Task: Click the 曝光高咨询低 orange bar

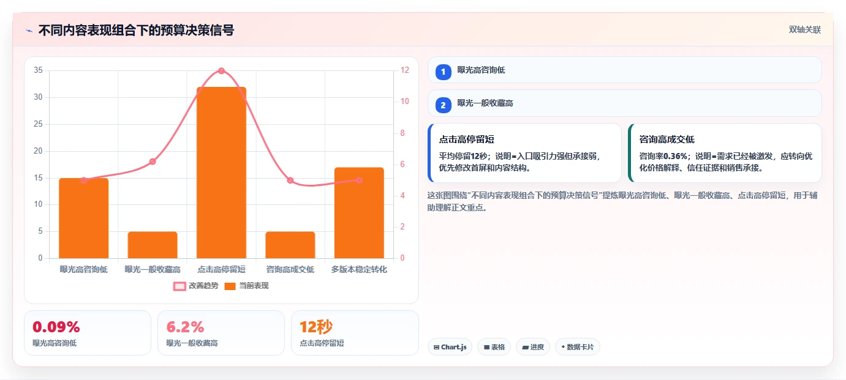Action: (84, 218)
